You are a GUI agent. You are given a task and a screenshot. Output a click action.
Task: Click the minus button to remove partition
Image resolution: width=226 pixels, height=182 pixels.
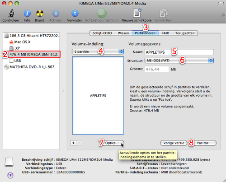pyautogui.click(x=79, y=143)
